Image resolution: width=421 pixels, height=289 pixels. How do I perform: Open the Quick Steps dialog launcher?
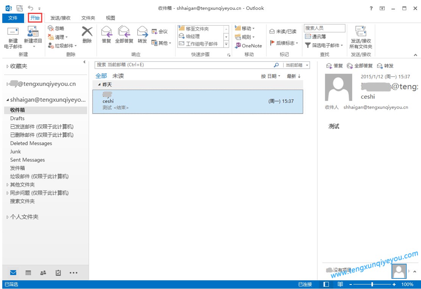[229, 55]
